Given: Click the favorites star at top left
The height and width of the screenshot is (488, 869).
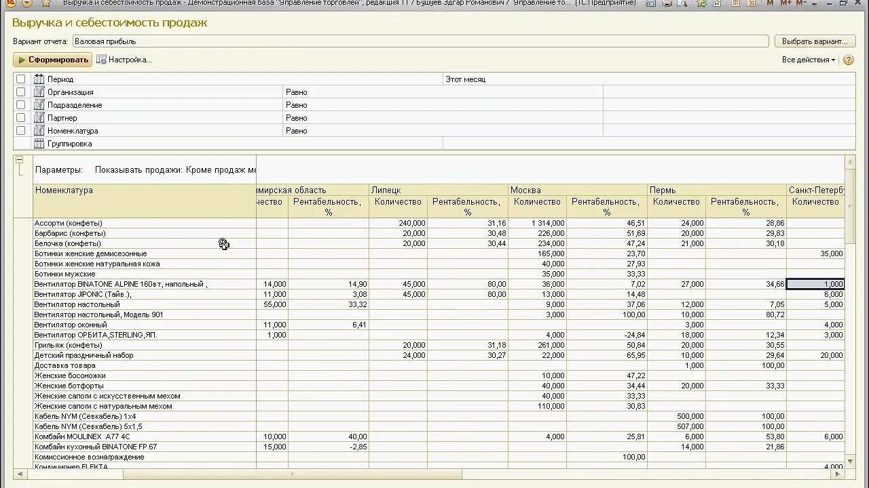Looking at the screenshot, I should pos(45,3).
